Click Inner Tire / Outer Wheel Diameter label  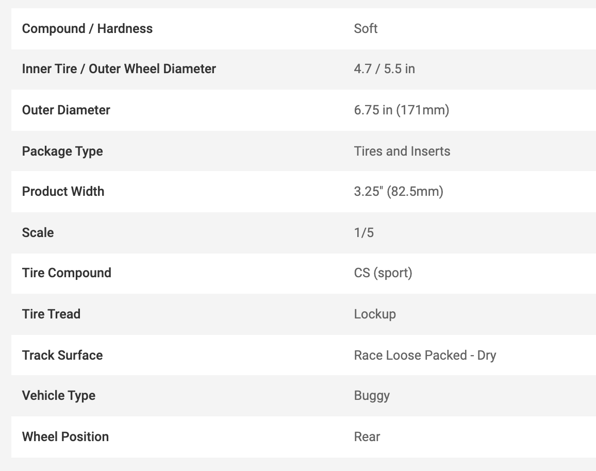tap(119, 69)
